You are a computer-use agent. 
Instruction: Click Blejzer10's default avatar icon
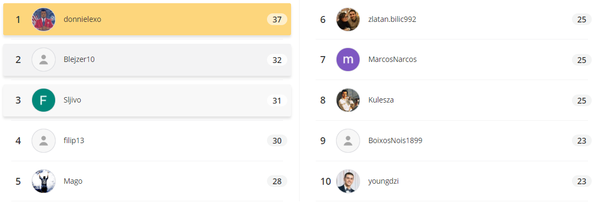(43, 60)
